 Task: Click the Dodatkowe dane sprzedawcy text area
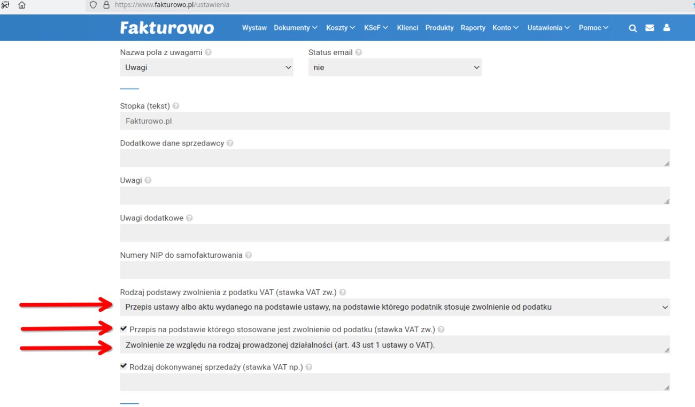(x=395, y=158)
